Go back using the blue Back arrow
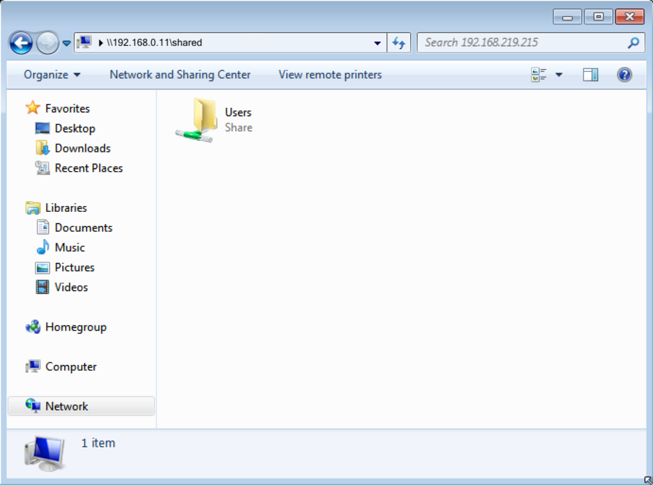 pyautogui.click(x=20, y=43)
